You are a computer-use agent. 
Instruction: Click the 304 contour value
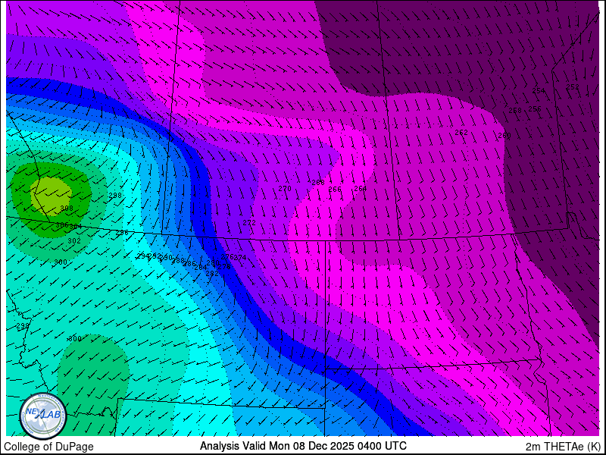click(x=76, y=227)
